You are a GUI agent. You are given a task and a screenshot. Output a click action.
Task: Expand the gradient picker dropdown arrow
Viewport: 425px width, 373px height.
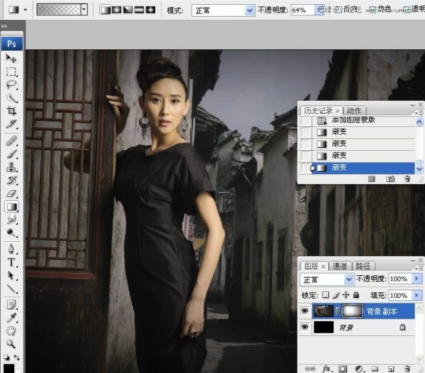[84, 10]
